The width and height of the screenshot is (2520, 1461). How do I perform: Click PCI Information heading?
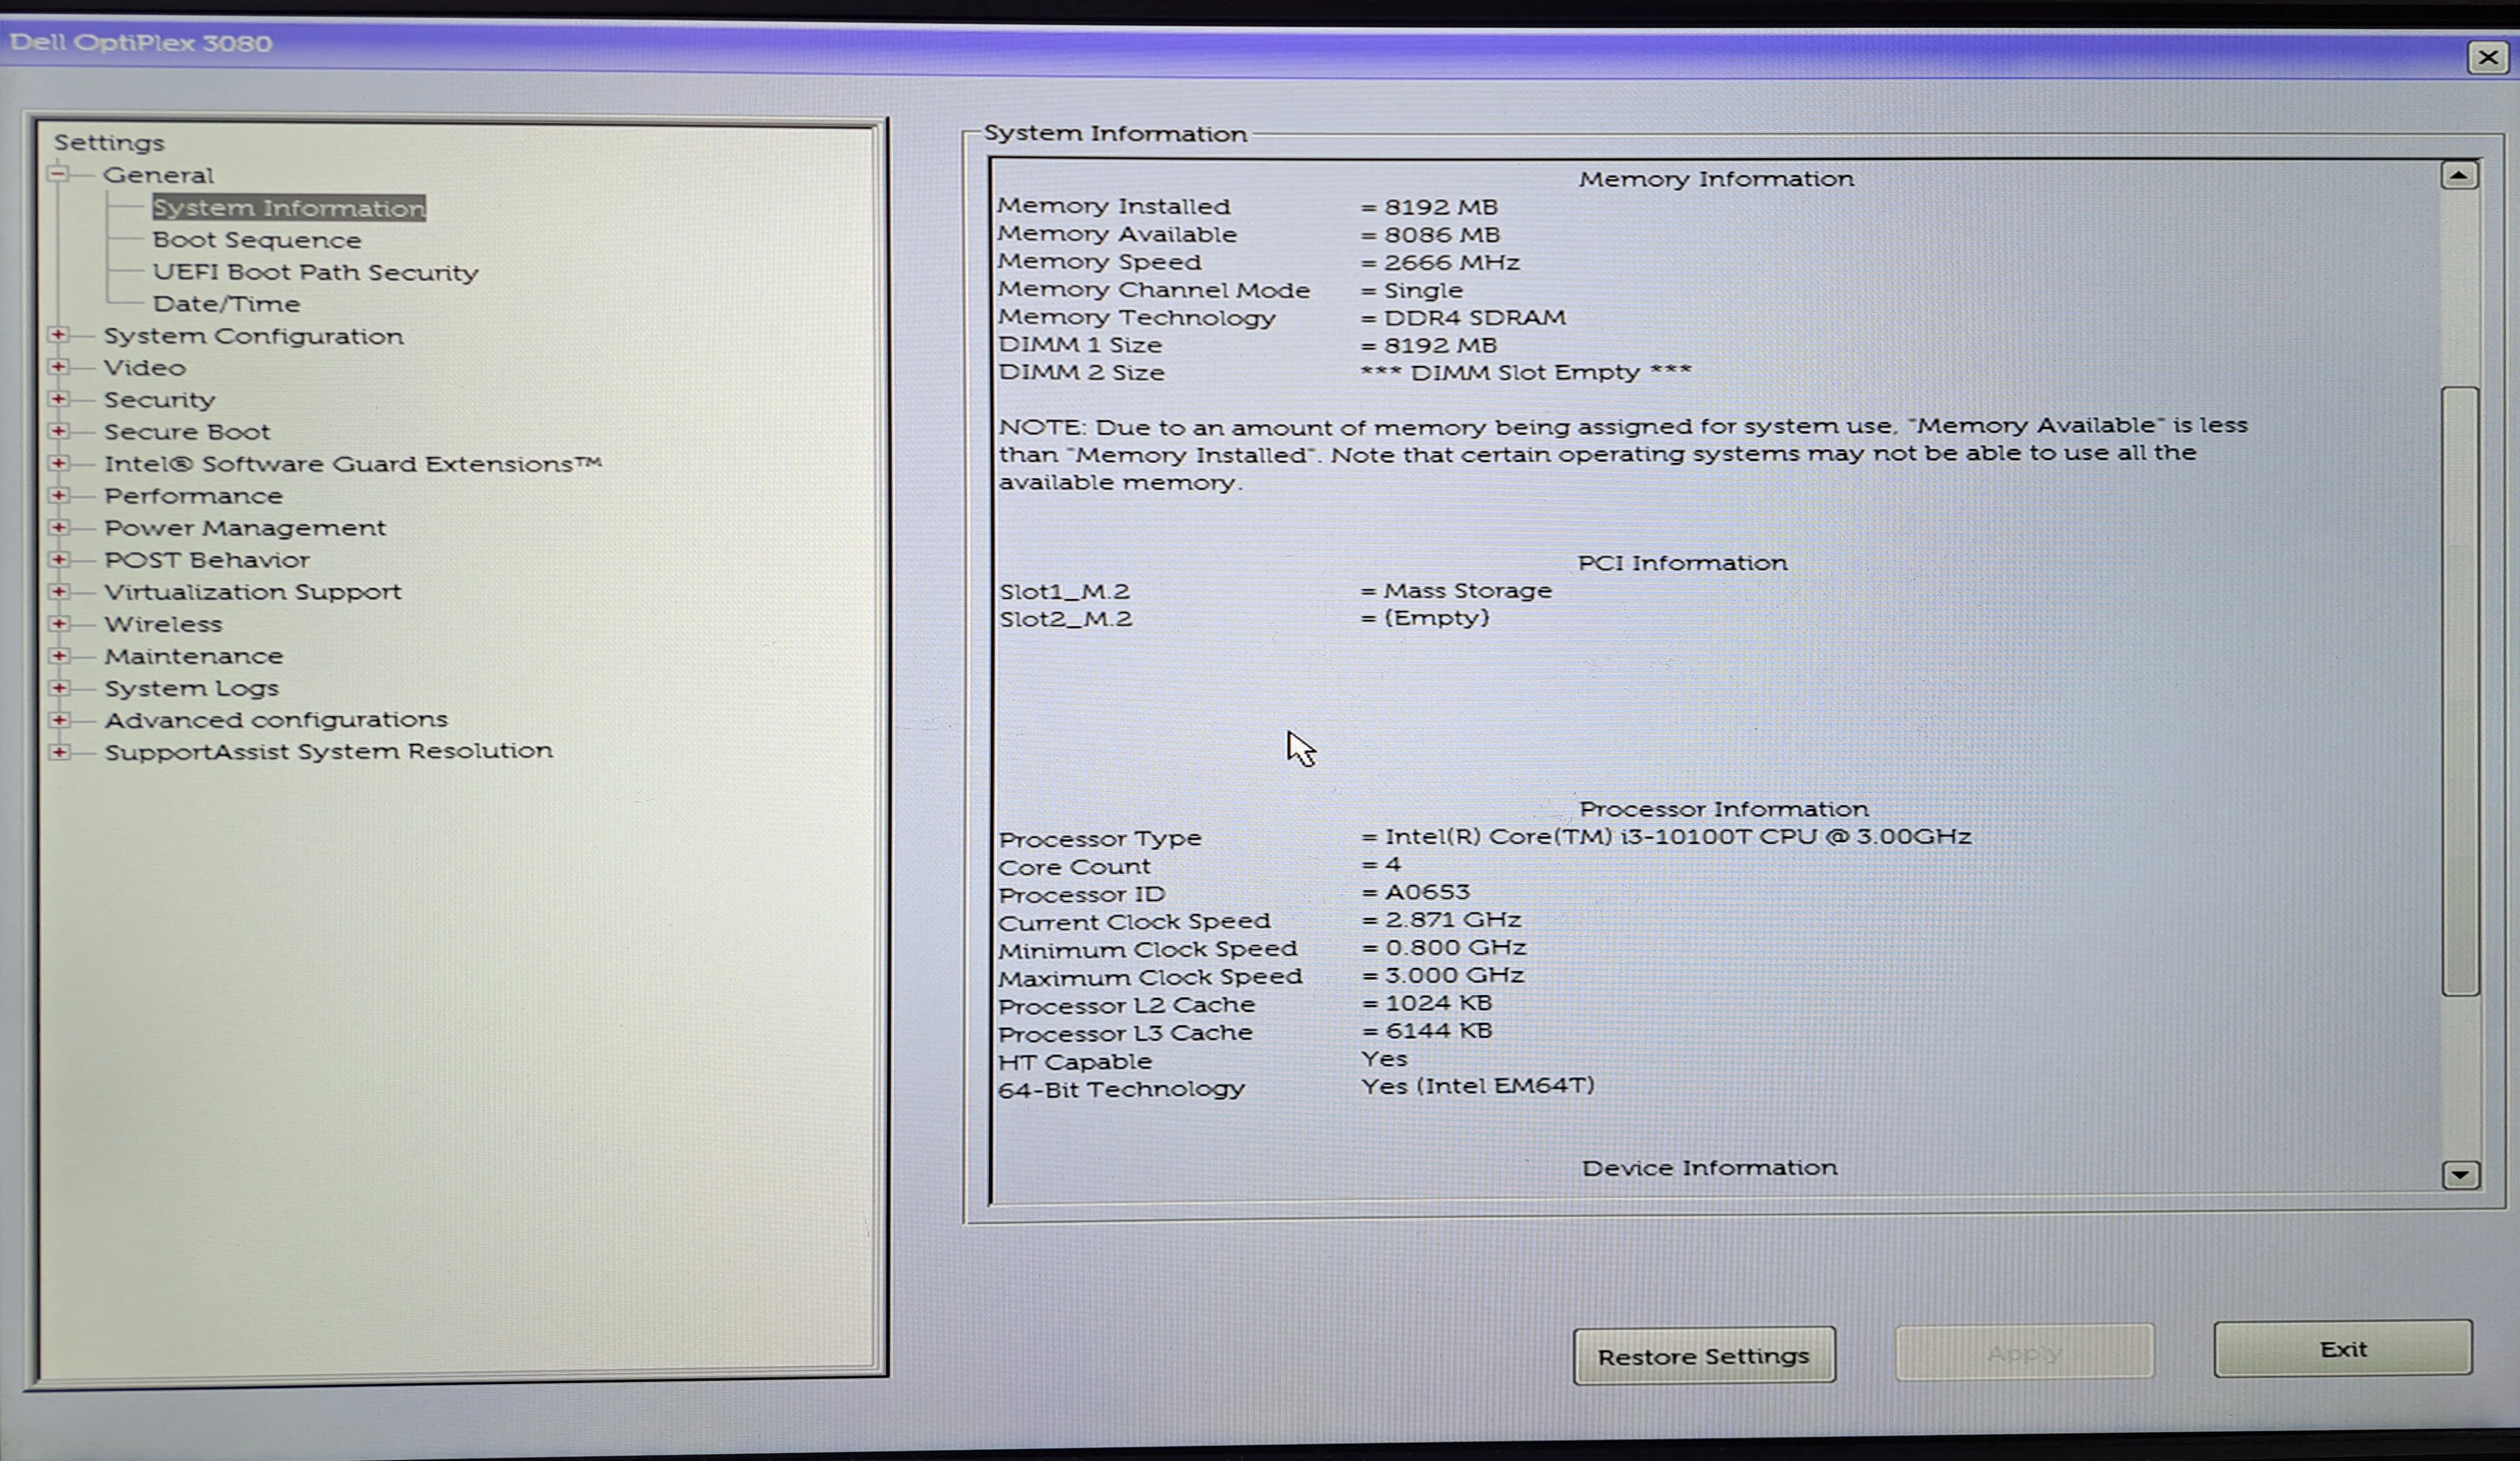point(1682,563)
